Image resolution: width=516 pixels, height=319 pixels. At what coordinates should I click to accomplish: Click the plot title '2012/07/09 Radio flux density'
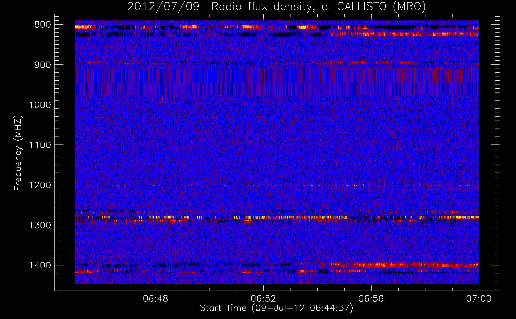pos(276,7)
